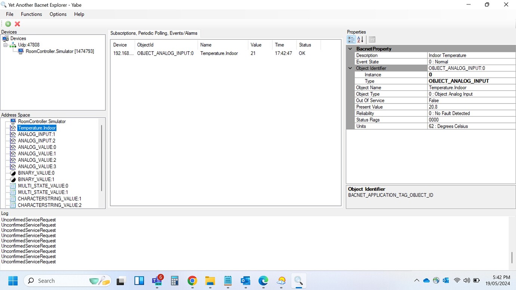Open the Functions menu
Screen dimensions: 516x290
click(31, 14)
